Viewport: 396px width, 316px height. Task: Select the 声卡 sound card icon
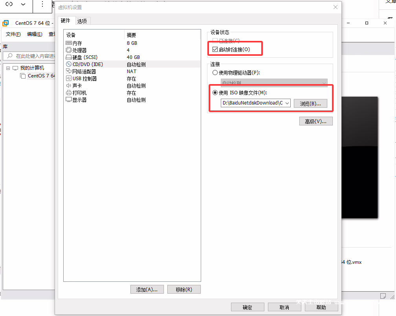click(69, 86)
